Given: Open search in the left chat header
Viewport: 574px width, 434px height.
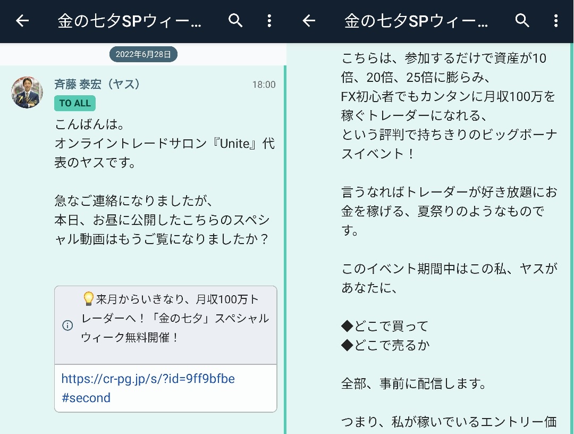Looking at the screenshot, I should click(235, 21).
